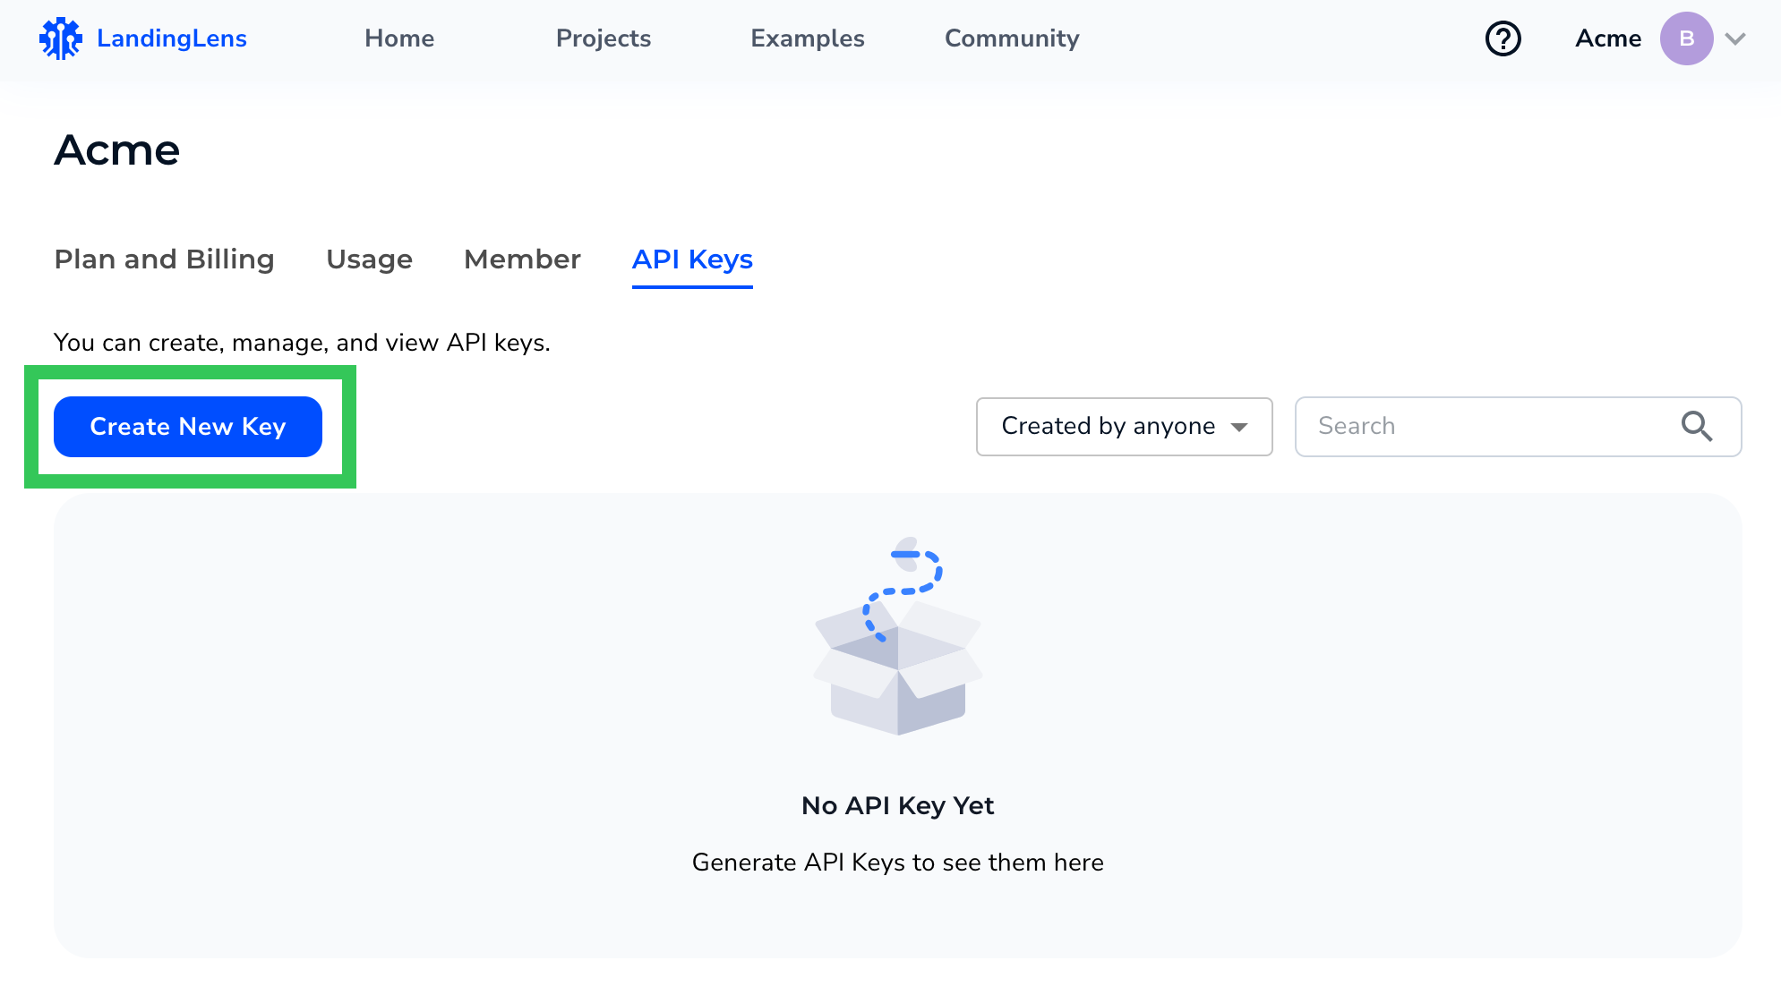Click the LandingLens brand text link
This screenshot has height=986, width=1781.
(172, 38)
